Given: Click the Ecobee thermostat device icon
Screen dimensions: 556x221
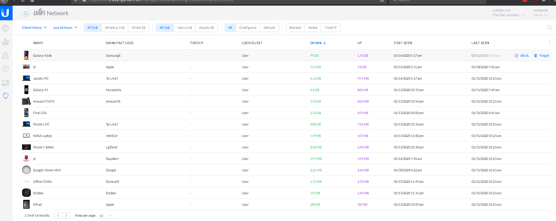Looking at the screenshot, I should pos(26,193).
